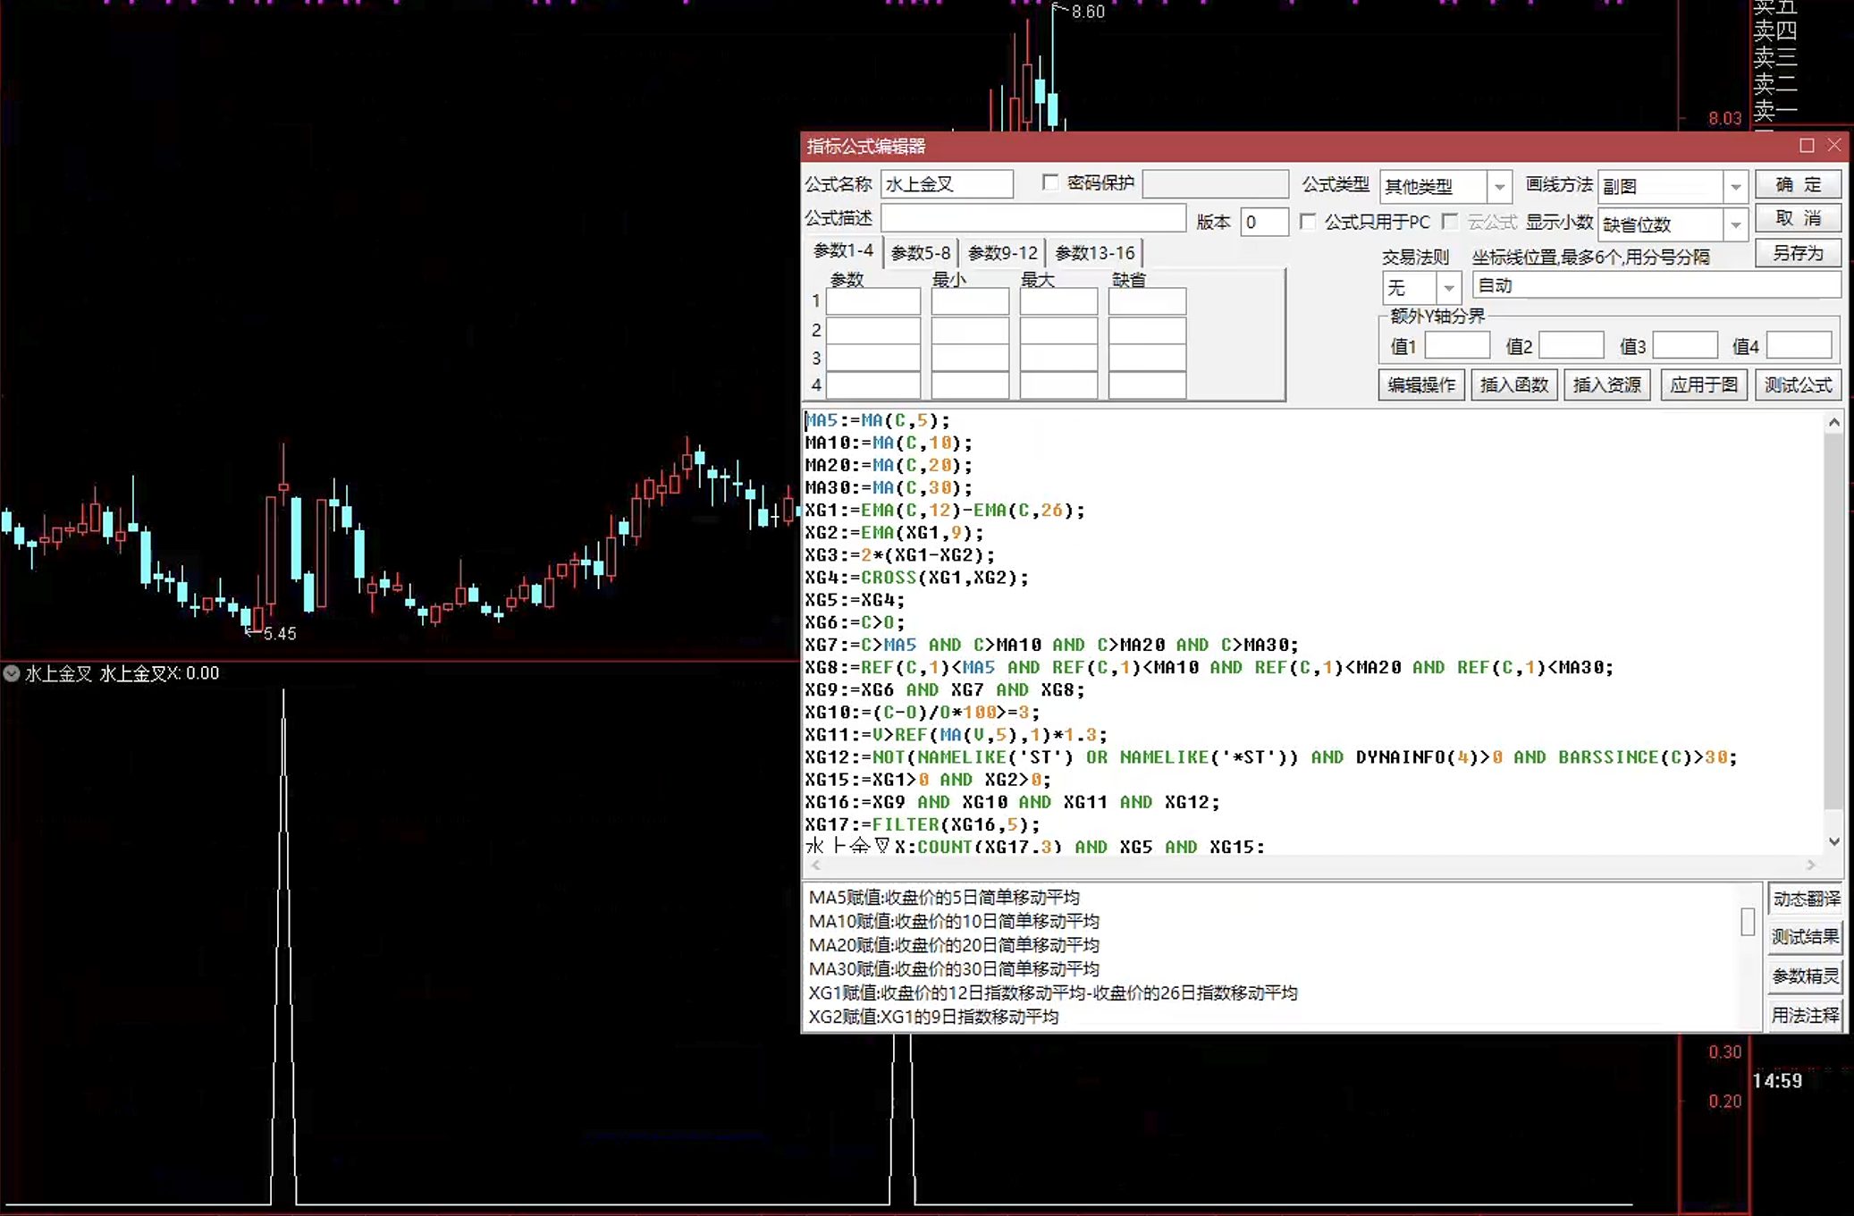Click 最小 field in parameter row 2
This screenshot has height=1216, width=1854.
tap(970, 329)
